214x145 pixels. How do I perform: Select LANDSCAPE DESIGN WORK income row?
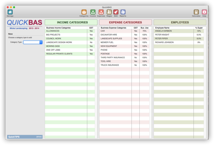point(70,42)
